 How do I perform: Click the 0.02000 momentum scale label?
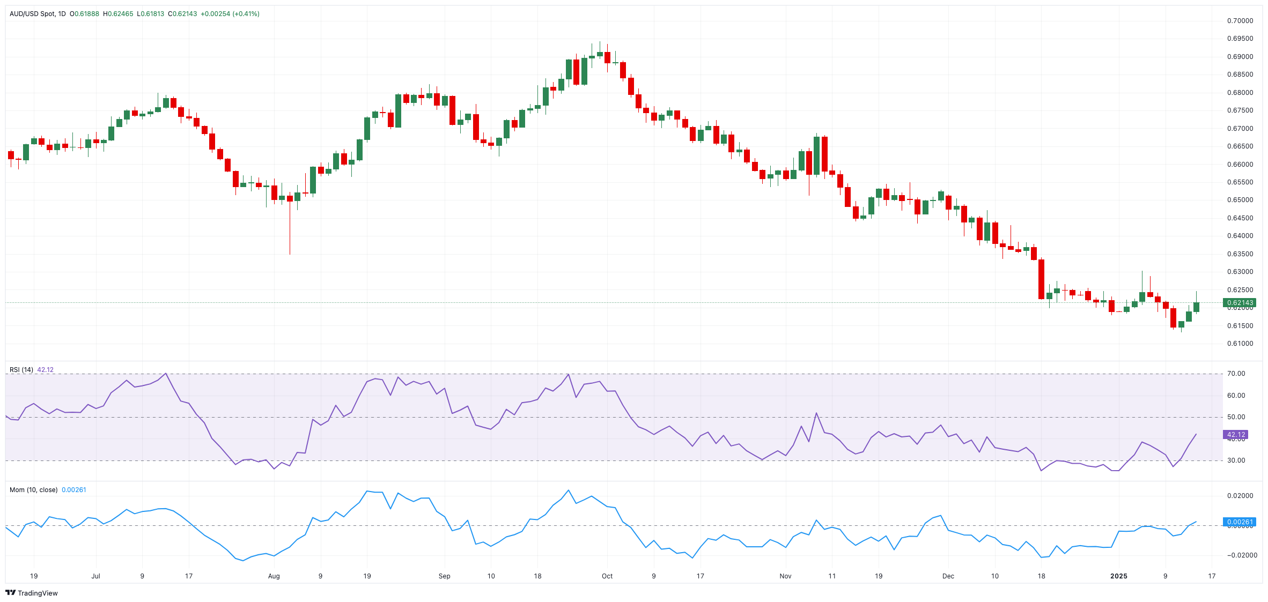pos(1240,496)
